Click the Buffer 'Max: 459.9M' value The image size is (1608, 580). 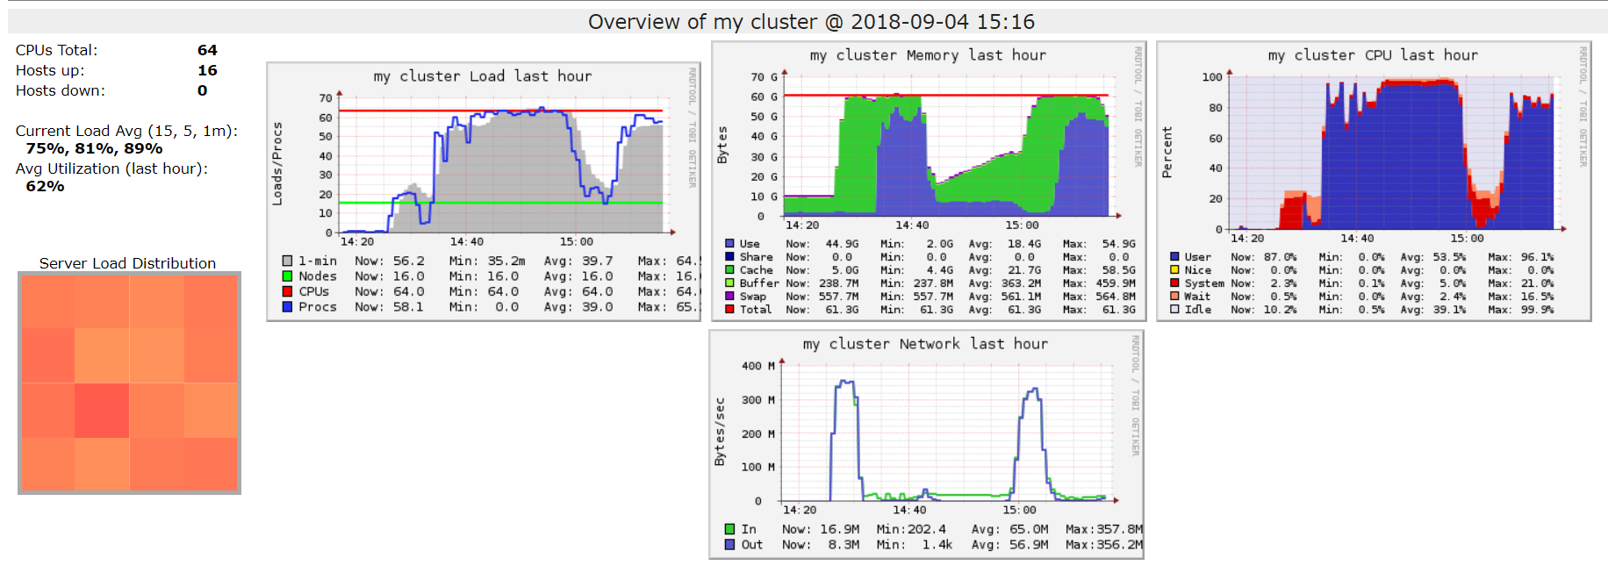coord(1099,283)
